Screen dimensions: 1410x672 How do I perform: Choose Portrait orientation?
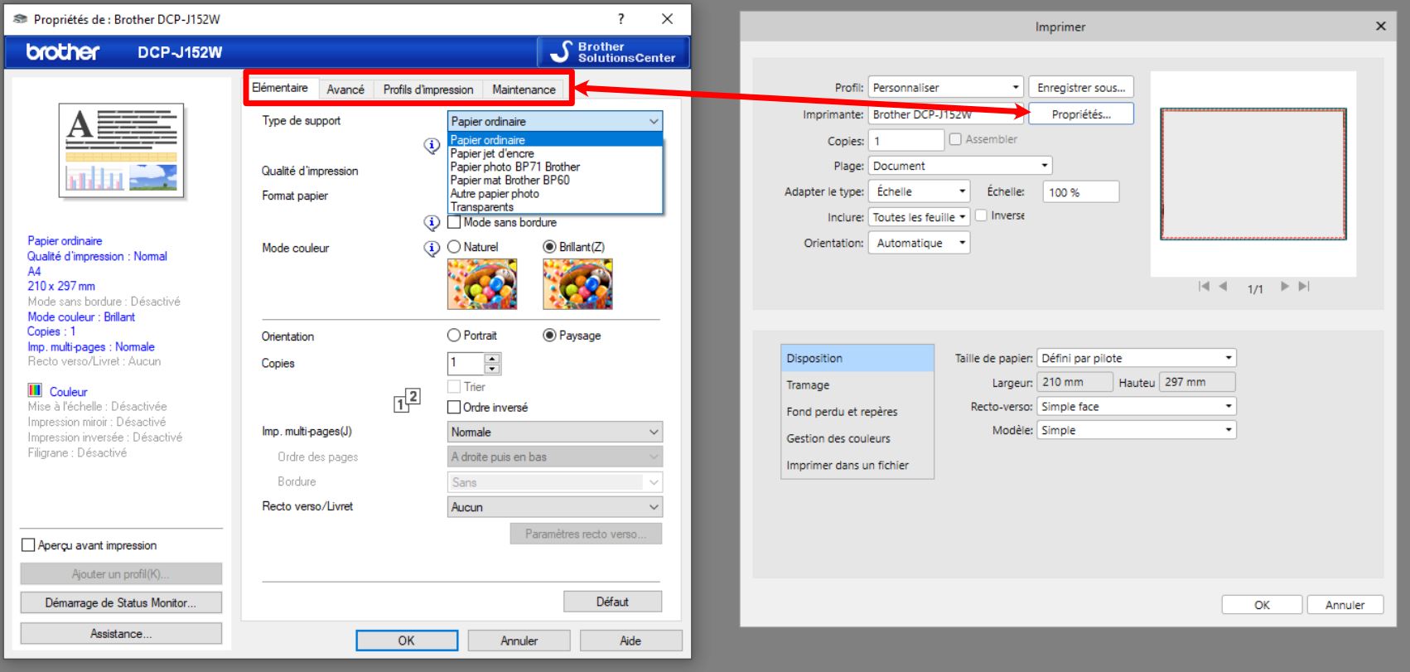pyautogui.click(x=454, y=336)
